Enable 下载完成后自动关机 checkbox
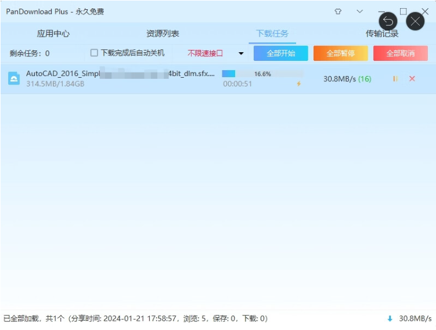This screenshot has width=436, height=330. pos(94,53)
